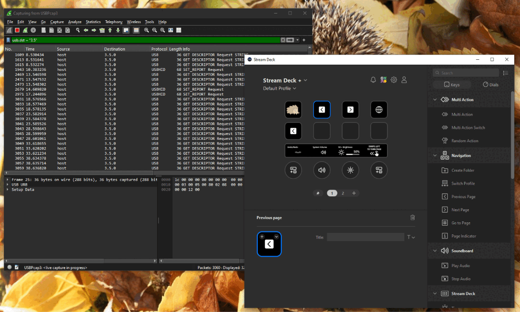
Task: Click the key Title text field
Action: [365, 237]
